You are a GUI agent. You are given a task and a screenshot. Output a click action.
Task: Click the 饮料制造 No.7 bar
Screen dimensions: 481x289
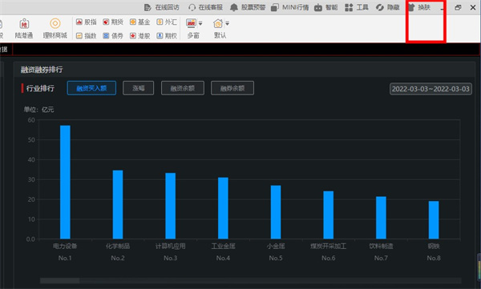381,218
